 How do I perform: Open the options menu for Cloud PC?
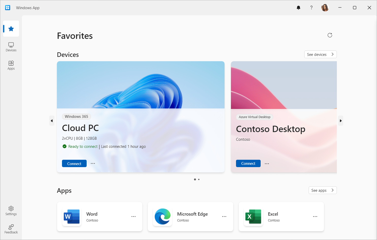tap(93, 163)
